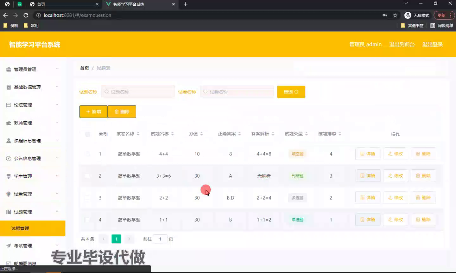Switch to the 首页 browser tab
This screenshot has width=456, height=273.
pos(64,4)
